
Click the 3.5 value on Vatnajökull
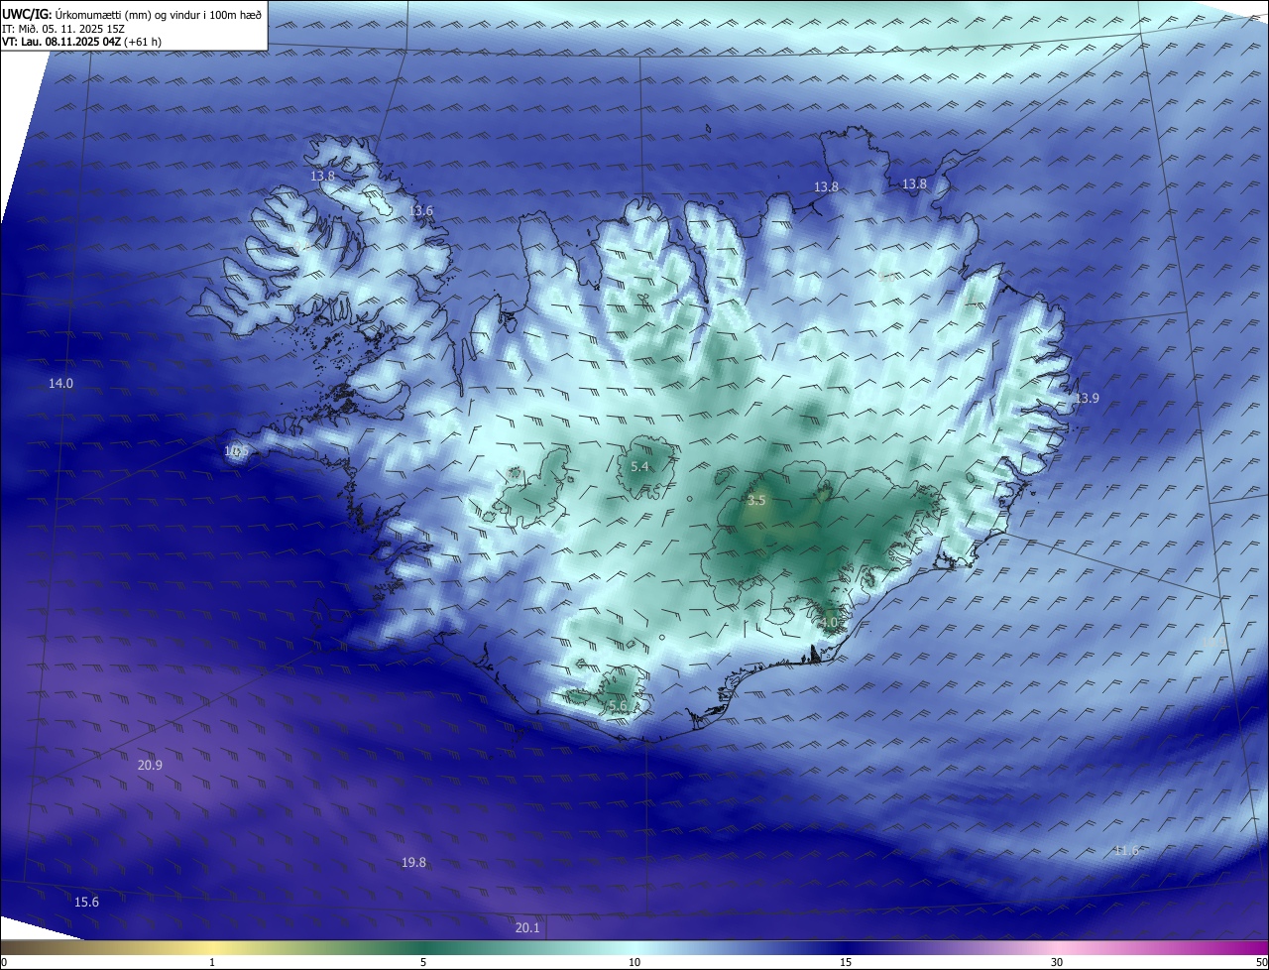pos(756,501)
